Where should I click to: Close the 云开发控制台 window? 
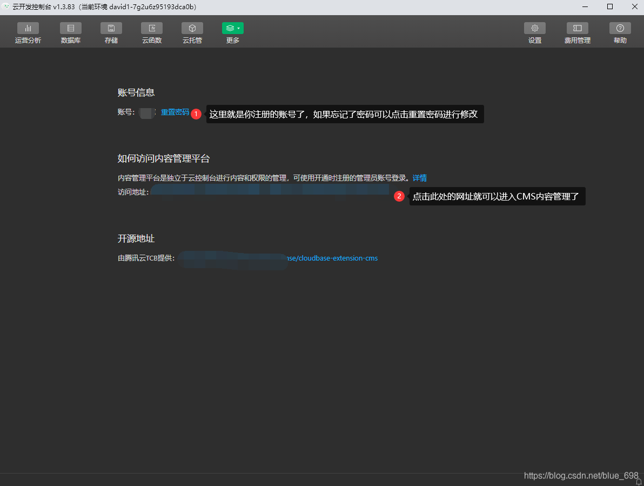point(635,6)
